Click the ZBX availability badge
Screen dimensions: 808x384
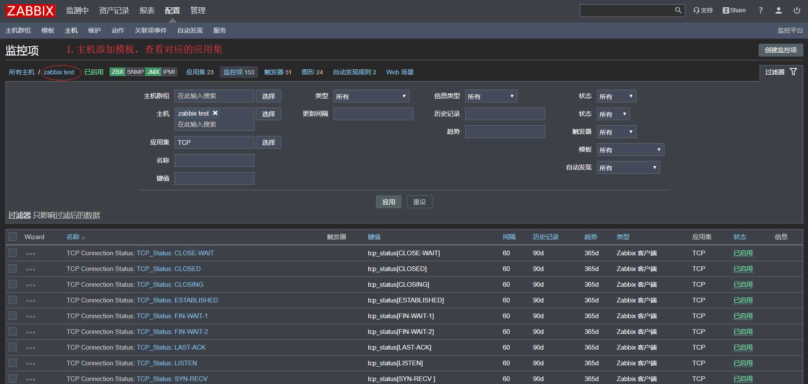pos(117,72)
